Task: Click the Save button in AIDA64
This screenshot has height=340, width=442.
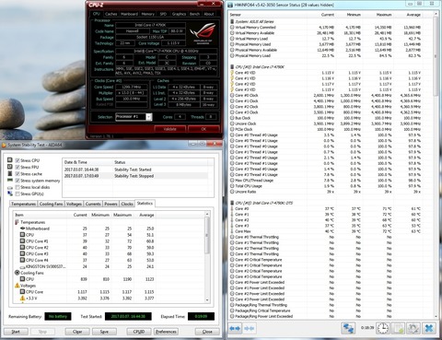Action: (104, 332)
